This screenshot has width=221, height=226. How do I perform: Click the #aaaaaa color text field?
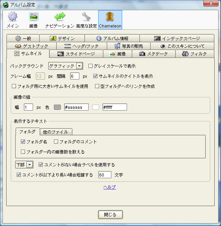pos(77,107)
